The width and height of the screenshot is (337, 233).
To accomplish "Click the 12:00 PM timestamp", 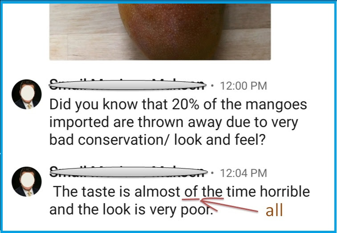I will pos(244,86).
